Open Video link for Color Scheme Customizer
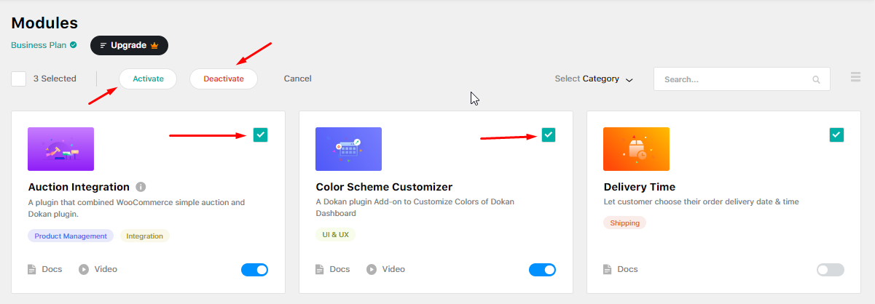This screenshot has width=875, height=304. (x=393, y=269)
